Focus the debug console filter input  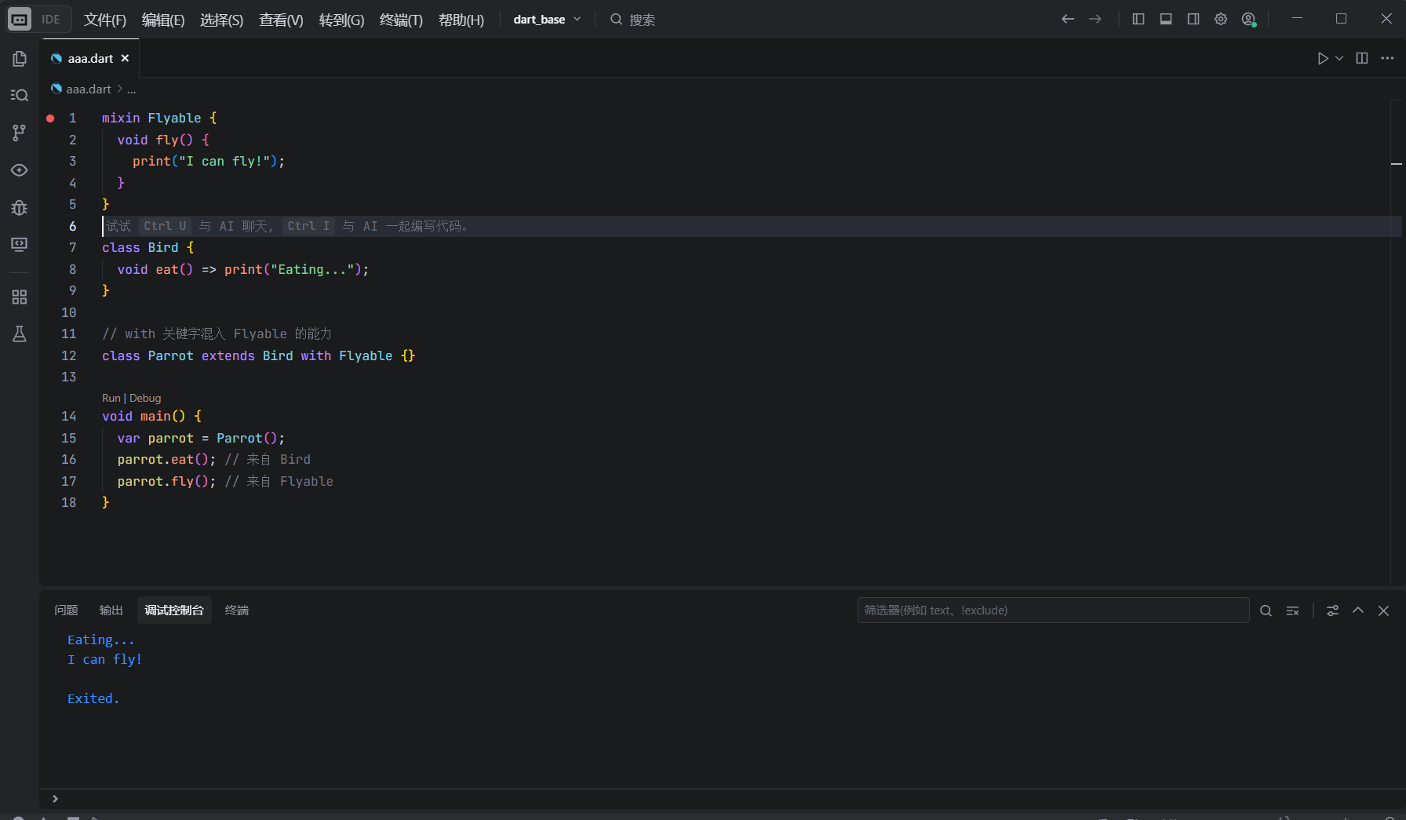[1053, 610]
